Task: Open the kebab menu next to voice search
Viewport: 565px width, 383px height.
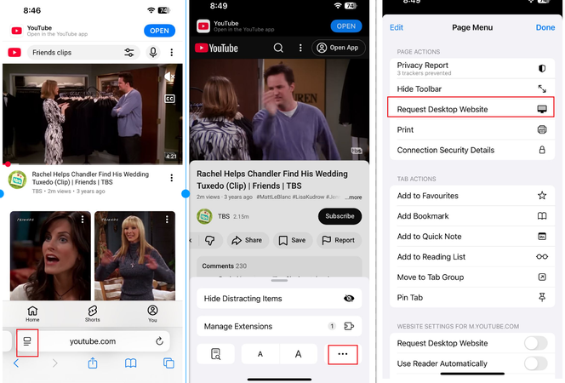Action: [x=172, y=53]
